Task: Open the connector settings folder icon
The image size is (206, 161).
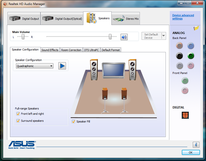Action: (x=196, y=28)
